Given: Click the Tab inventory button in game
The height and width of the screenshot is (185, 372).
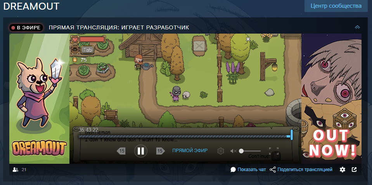Looking at the screenshot, I should click(87, 49).
